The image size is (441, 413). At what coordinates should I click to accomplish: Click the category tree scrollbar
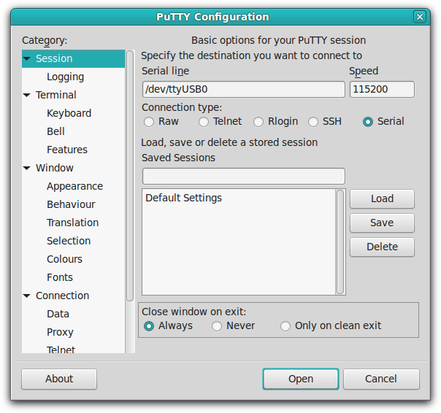[x=130, y=176]
